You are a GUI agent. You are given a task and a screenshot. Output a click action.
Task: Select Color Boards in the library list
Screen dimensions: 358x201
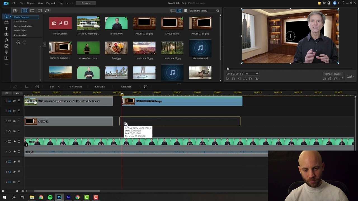pos(20,21)
